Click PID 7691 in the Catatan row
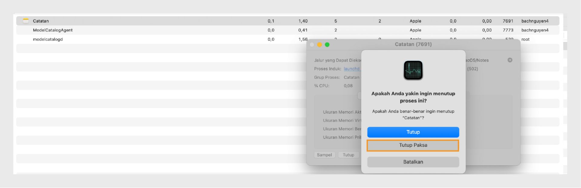This screenshot has height=188, width=581. pyautogui.click(x=508, y=21)
